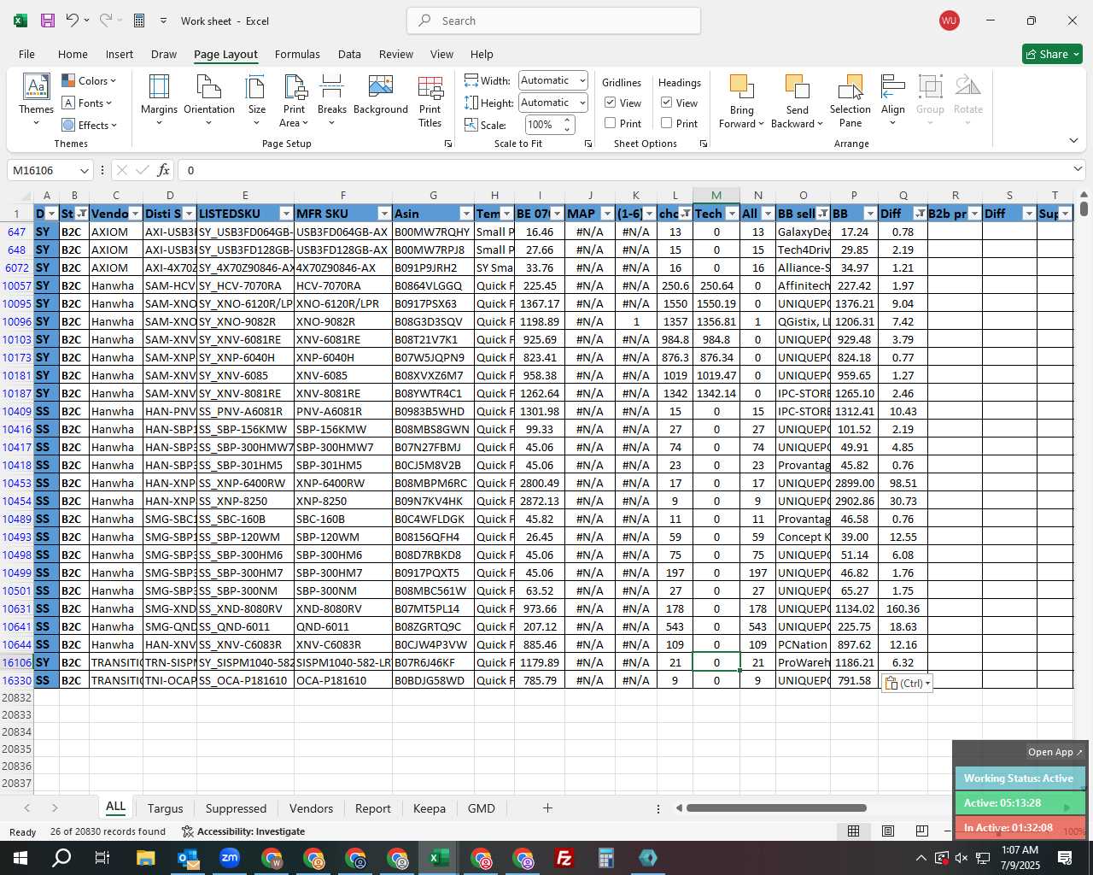Image resolution: width=1093 pixels, height=875 pixels.
Task: Click the Insert Function fx icon
Action: pos(164,170)
